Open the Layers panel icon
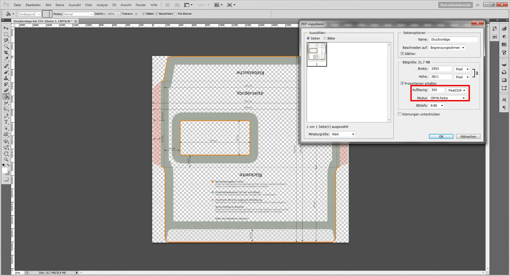Screen dimensions: 510x276 pos(504,64)
